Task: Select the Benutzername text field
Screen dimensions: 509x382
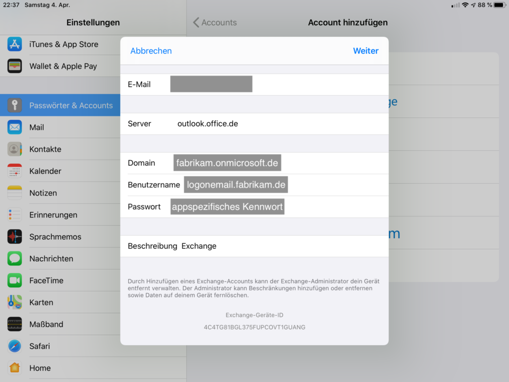Action: (236, 185)
